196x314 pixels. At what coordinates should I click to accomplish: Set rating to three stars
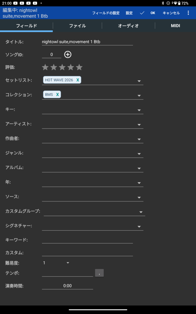point(62,67)
